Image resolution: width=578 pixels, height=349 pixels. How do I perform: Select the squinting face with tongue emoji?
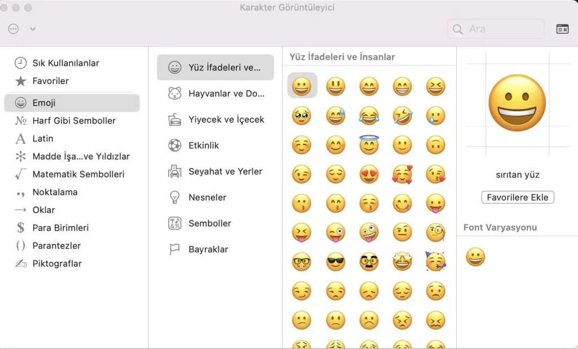[302, 233]
